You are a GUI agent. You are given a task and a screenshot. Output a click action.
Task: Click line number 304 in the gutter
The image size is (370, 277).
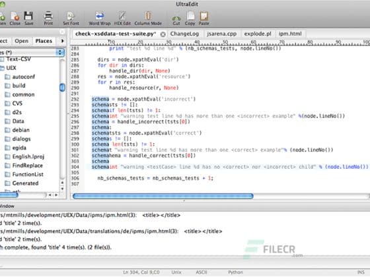click(75, 167)
